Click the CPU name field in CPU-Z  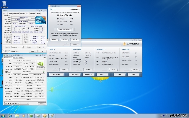pyautogui.click(x=23, y=17)
